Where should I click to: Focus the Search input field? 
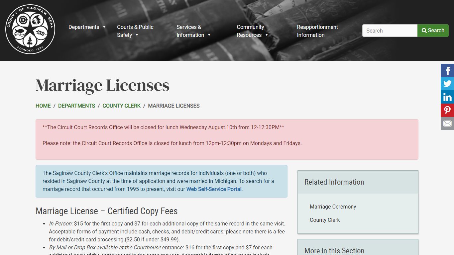click(390, 31)
